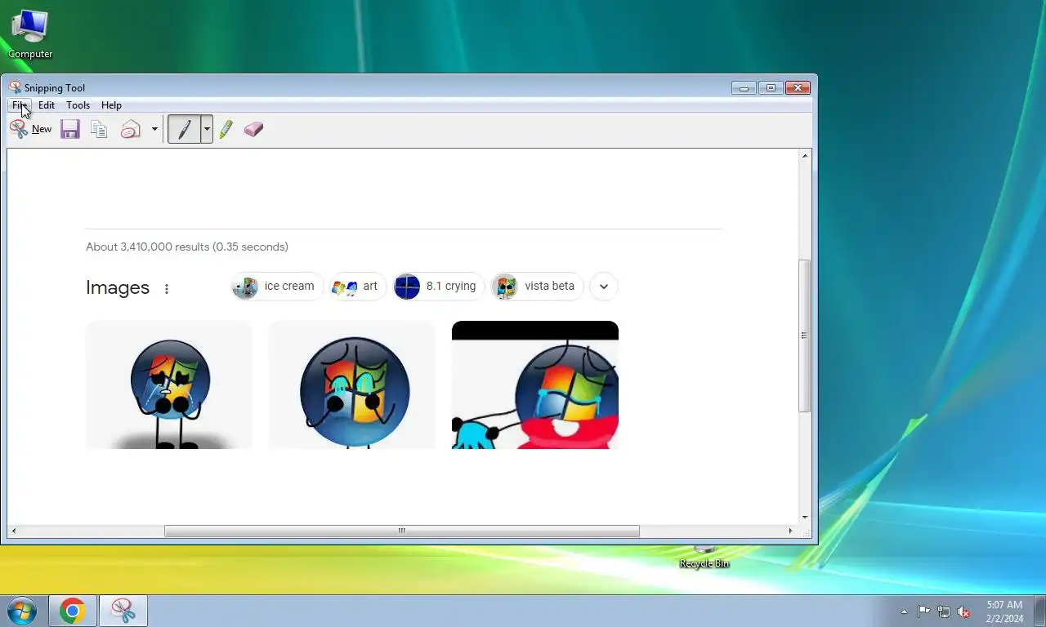Click the horizontal scrollbar right arrow

[790, 531]
